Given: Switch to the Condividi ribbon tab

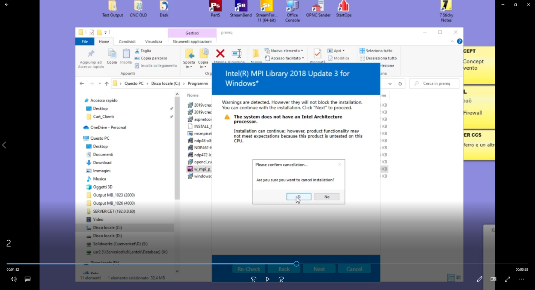Looking at the screenshot, I should pos(127,41).
